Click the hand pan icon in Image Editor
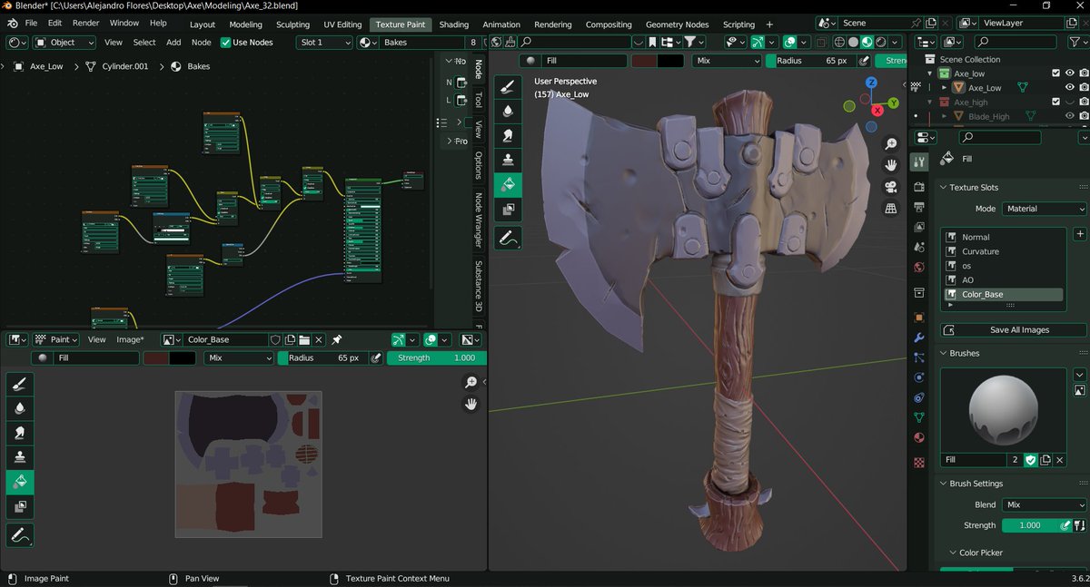Image resolution: width=1090 pixels, height=587 pixels. 471,404
